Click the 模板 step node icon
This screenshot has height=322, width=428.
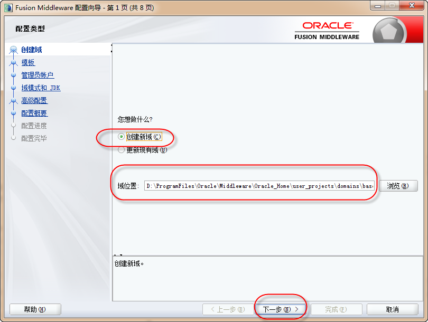pyautogui.click(x=13, y=63)
